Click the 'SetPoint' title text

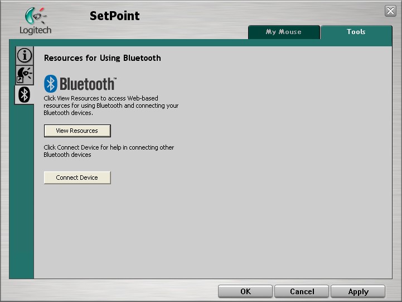115,16
